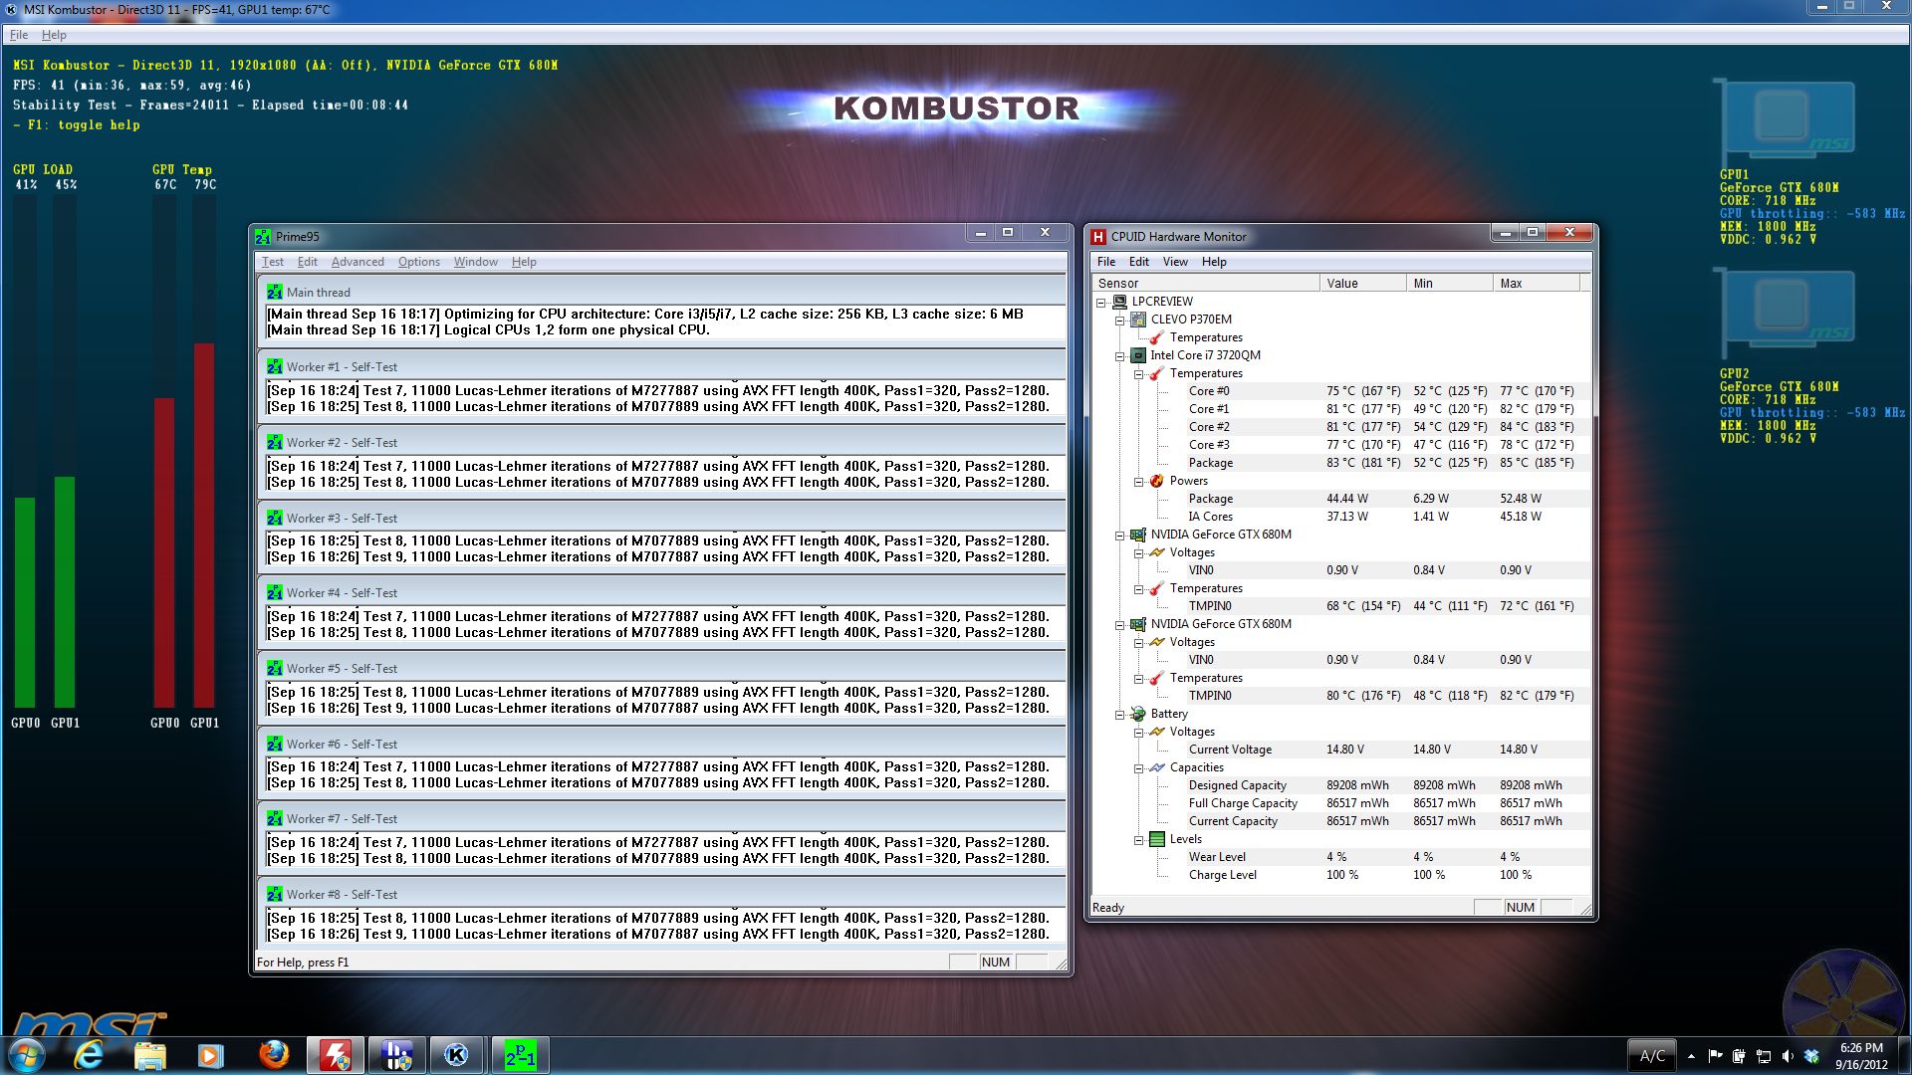Collapse the second NVIDIA GeForce GTX 680M node
Viewport: 1912px width, 1075px height.
pyautogui.click(x=1120, y=624)
